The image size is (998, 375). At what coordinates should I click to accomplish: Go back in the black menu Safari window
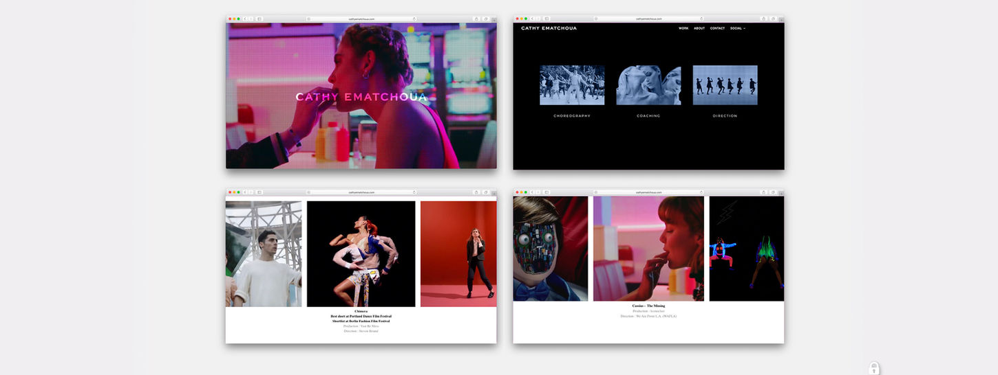(532, 19)
